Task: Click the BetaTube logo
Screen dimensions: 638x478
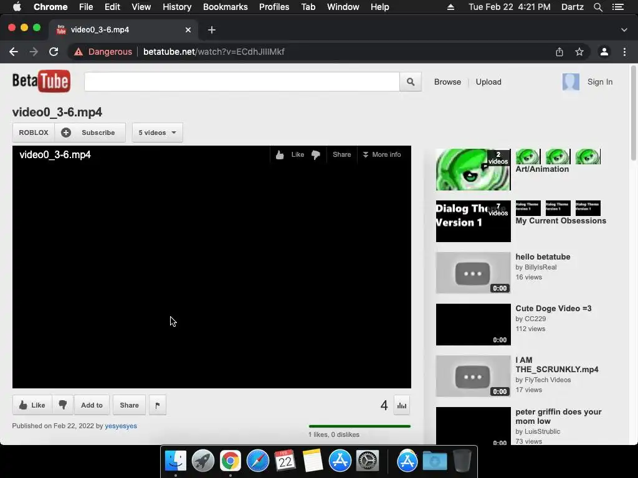Action: point(41,81)
